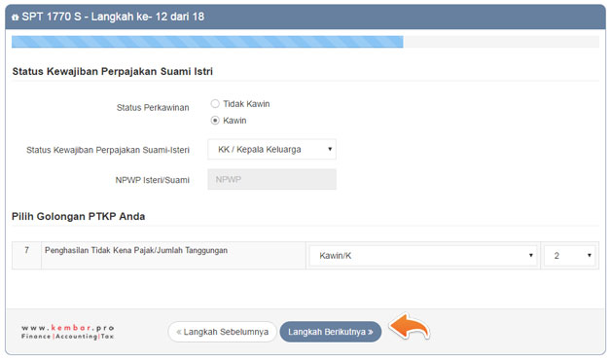Click the blue step progress bar
This screenshot has height=360, width=611.
click(207, 42)
